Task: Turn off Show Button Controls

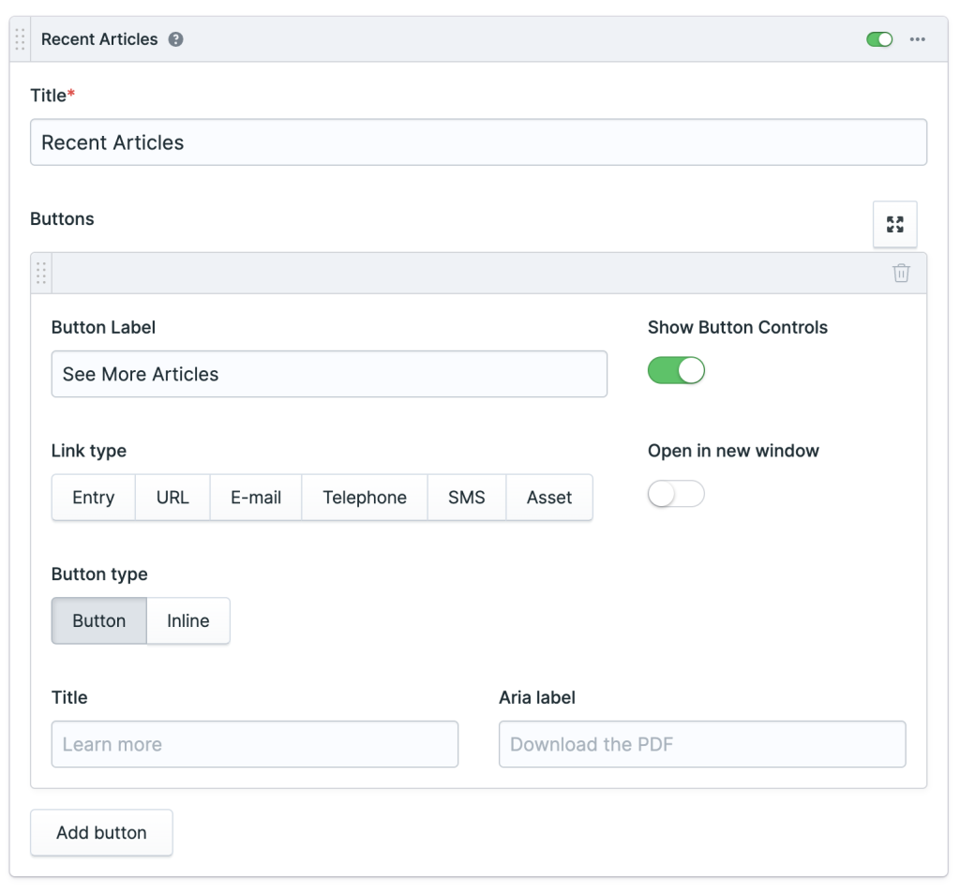Action: tap(676, 370)
